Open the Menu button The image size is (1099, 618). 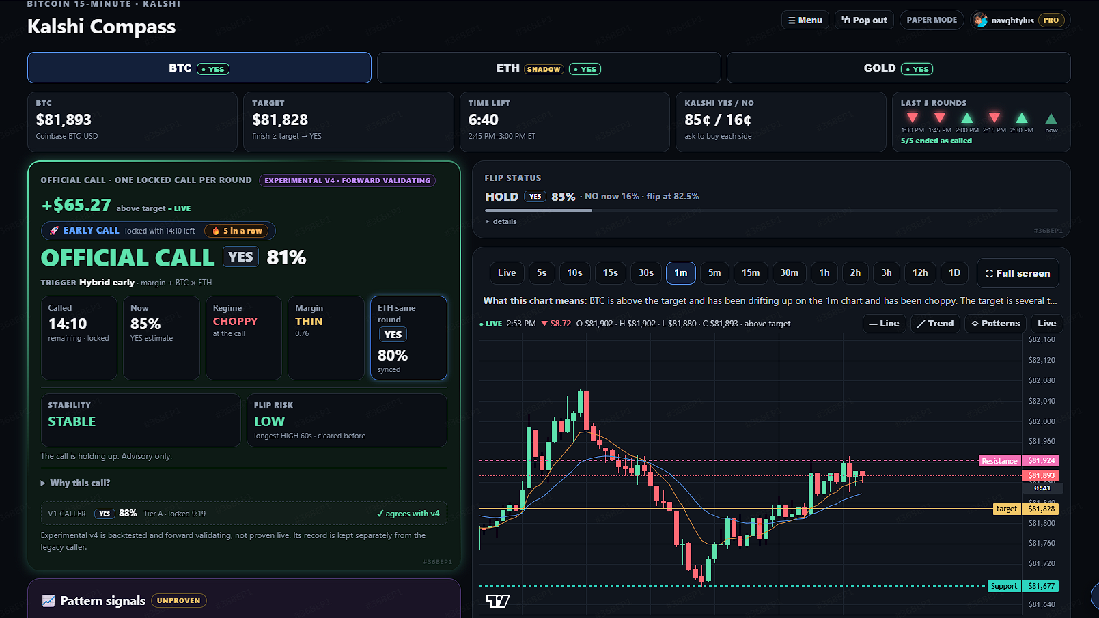point(805,20)
